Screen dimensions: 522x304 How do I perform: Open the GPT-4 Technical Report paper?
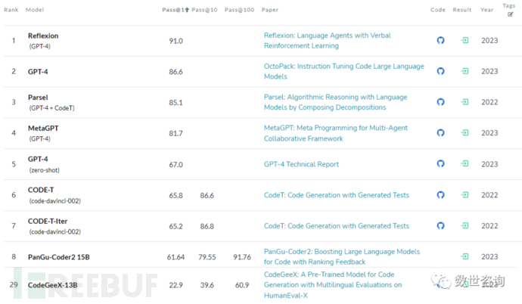301,164
